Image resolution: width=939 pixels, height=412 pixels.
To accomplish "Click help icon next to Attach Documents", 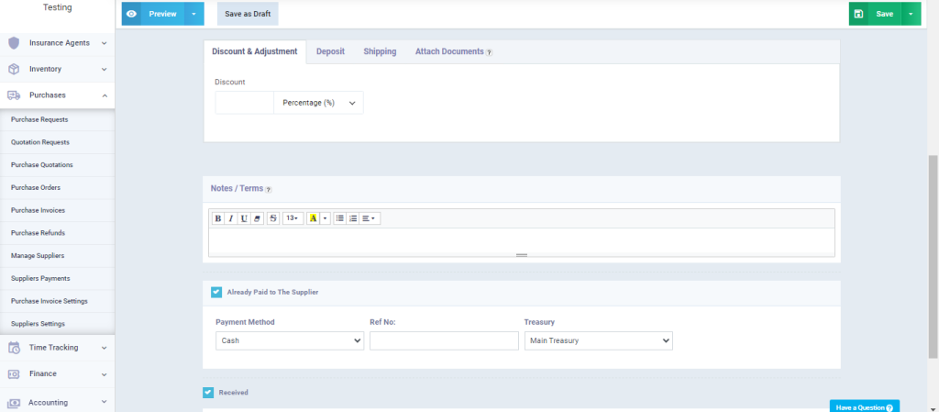I will coord(489,52).
